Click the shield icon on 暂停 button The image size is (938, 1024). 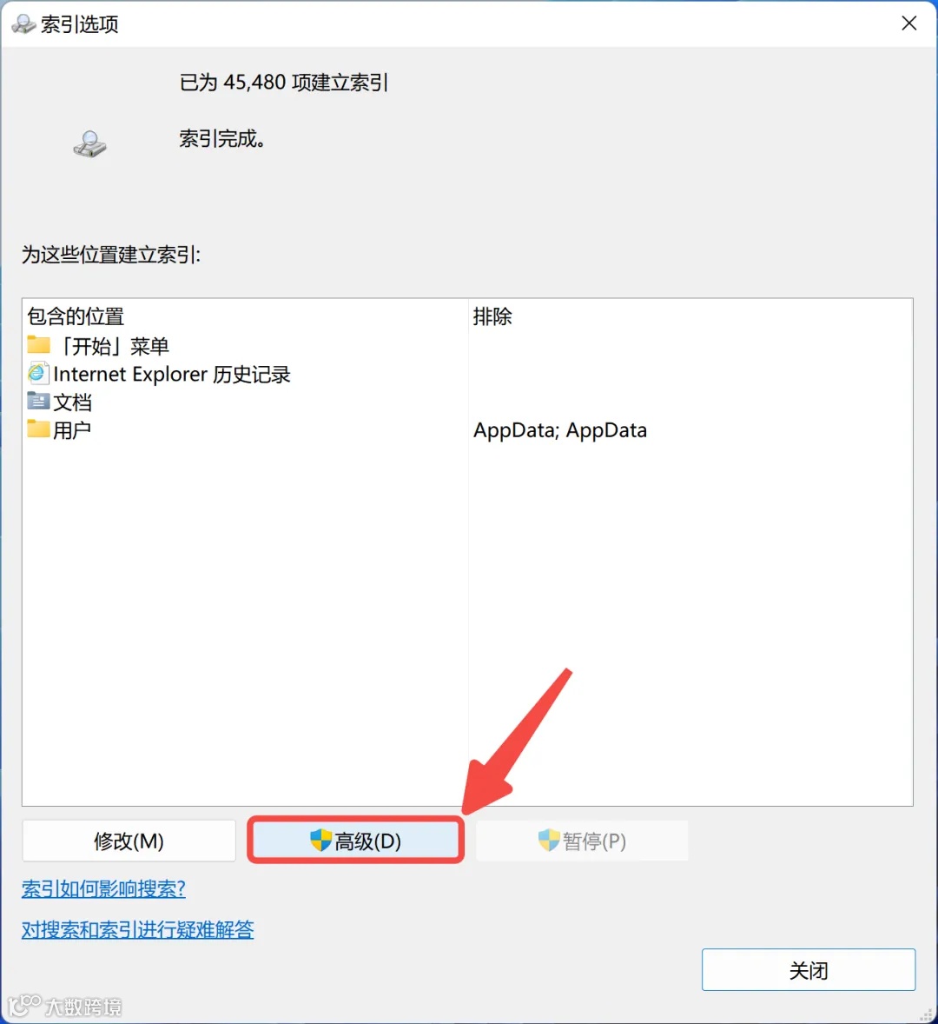pos(549,840)
